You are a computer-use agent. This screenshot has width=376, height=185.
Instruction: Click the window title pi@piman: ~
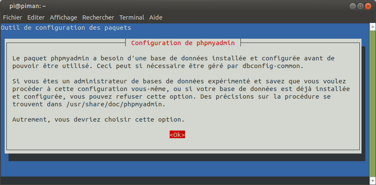point(28,6)
